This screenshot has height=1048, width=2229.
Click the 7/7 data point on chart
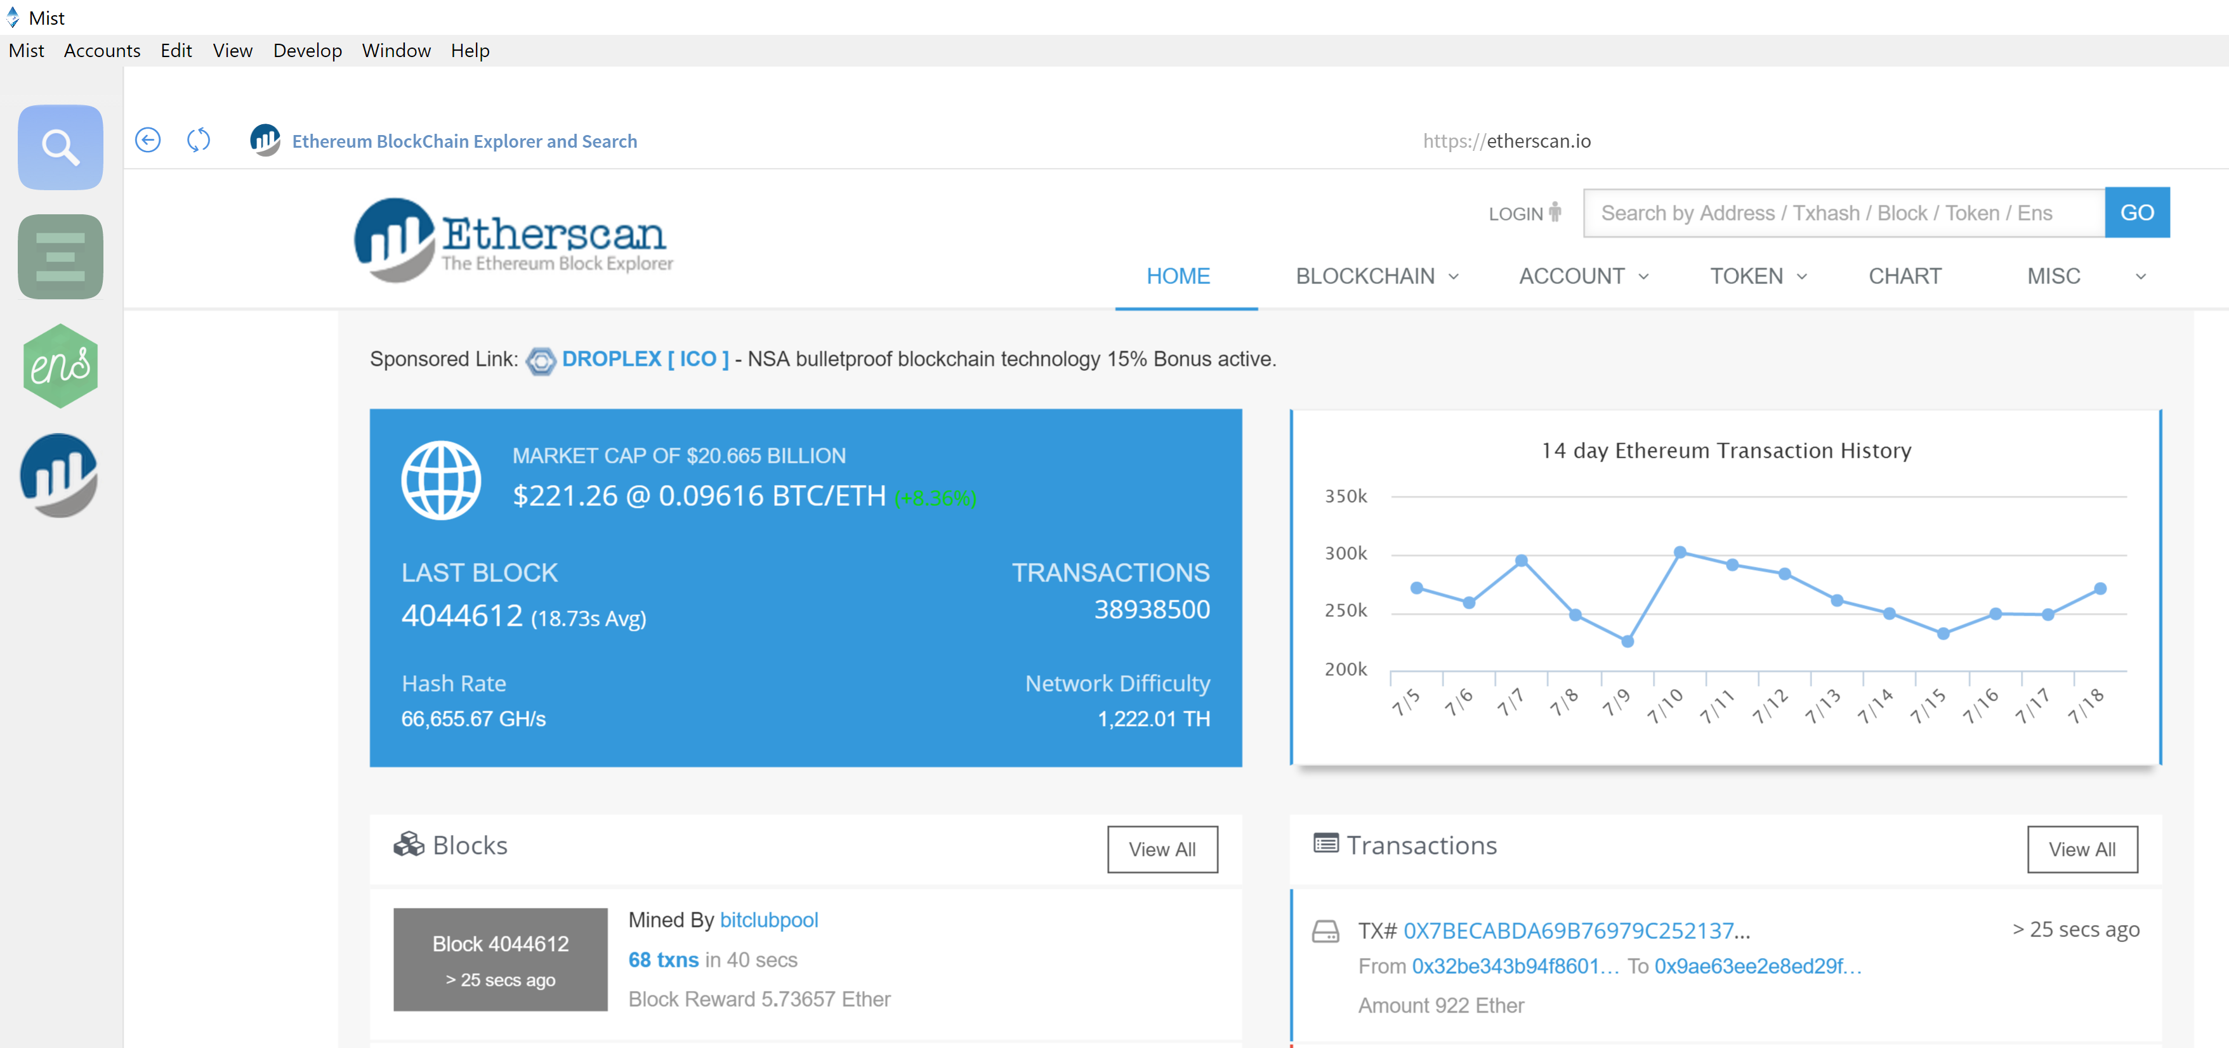[x=1521, y=560]
